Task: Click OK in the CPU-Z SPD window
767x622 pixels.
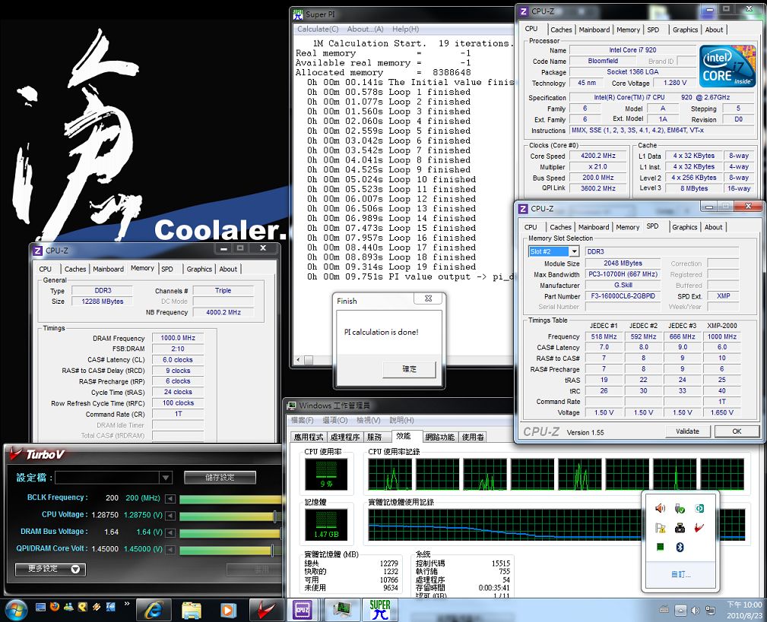Action: click(737, 431)
